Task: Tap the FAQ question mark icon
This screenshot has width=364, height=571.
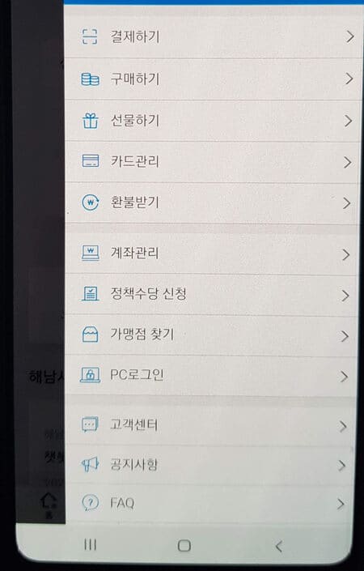Action: (x=90, y=503)
